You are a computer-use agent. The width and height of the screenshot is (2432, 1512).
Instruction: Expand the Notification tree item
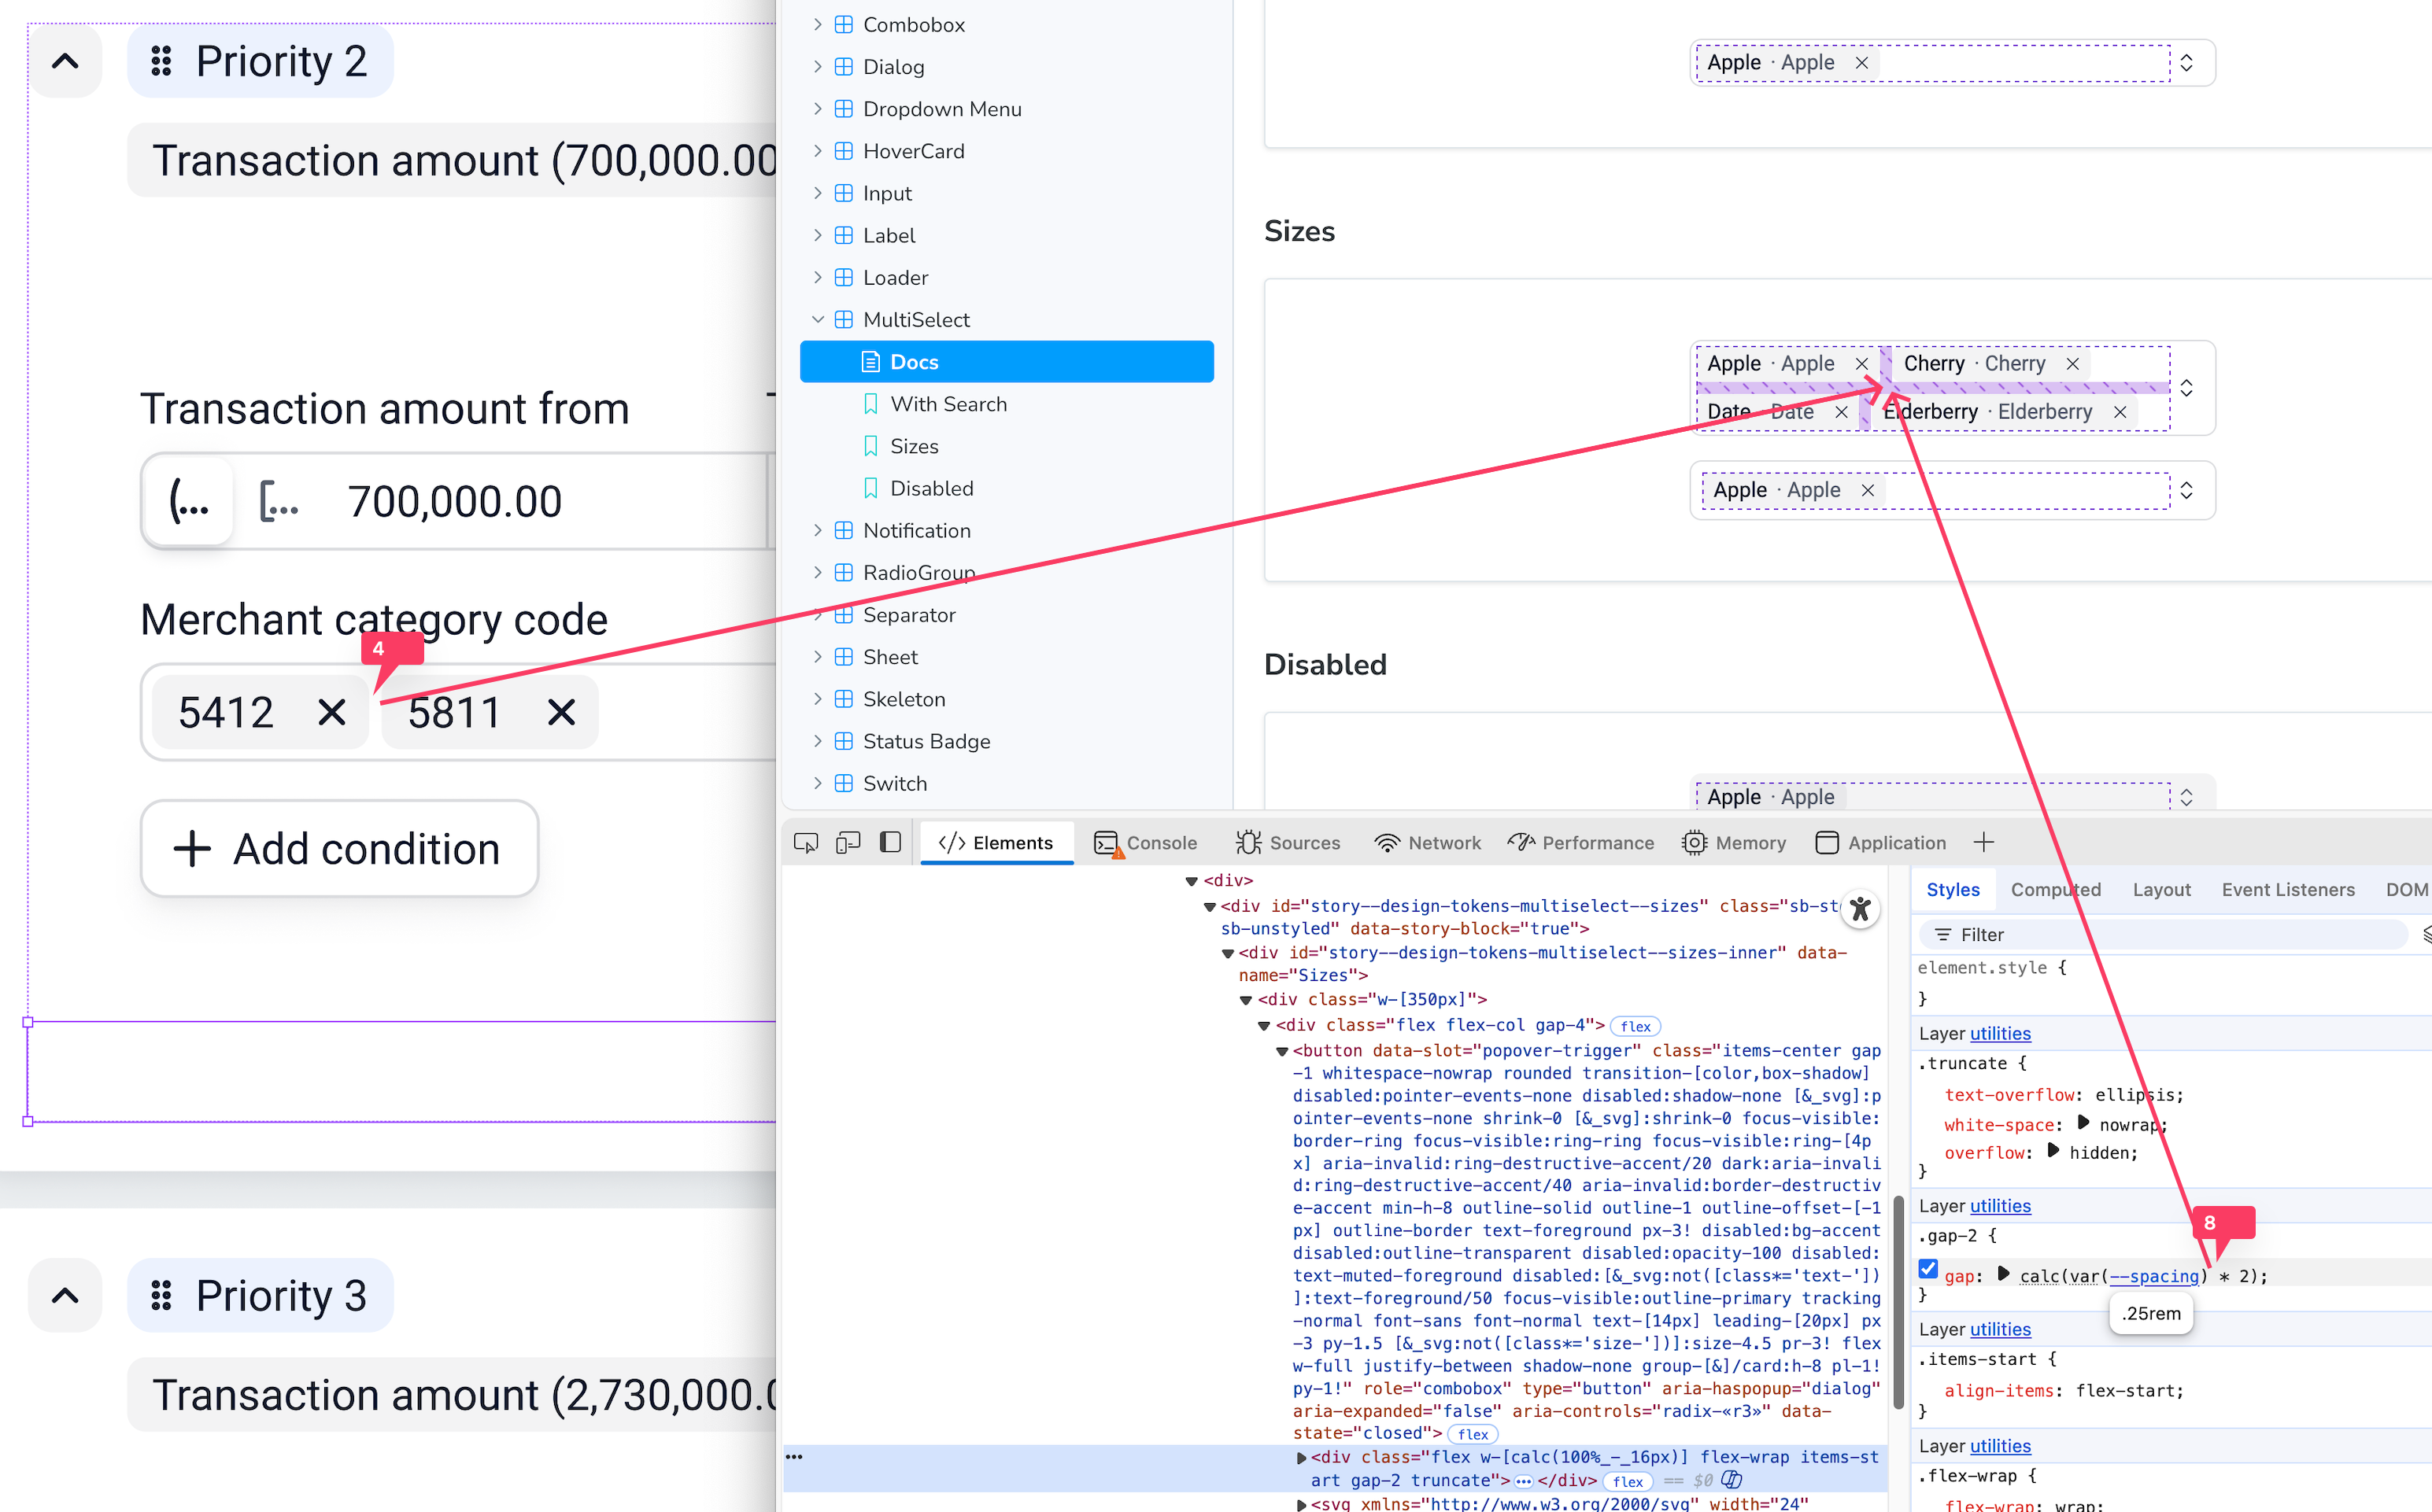tap(819, 530)
